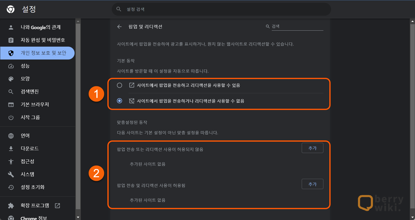Viewport: 415px width, 220px height.
Task: Open 기본 브라우저 settings
Action: coord(37,105)
